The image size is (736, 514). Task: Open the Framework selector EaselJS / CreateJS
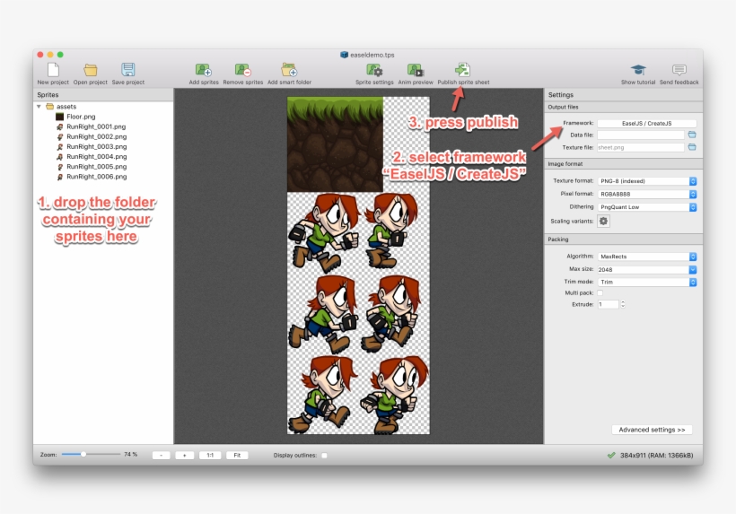tap(646, 123)
